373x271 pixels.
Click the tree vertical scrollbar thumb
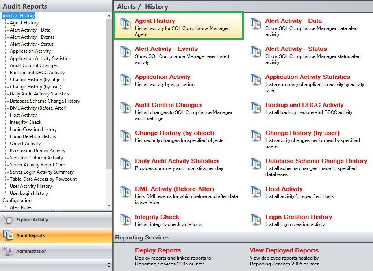coord(109,94)
